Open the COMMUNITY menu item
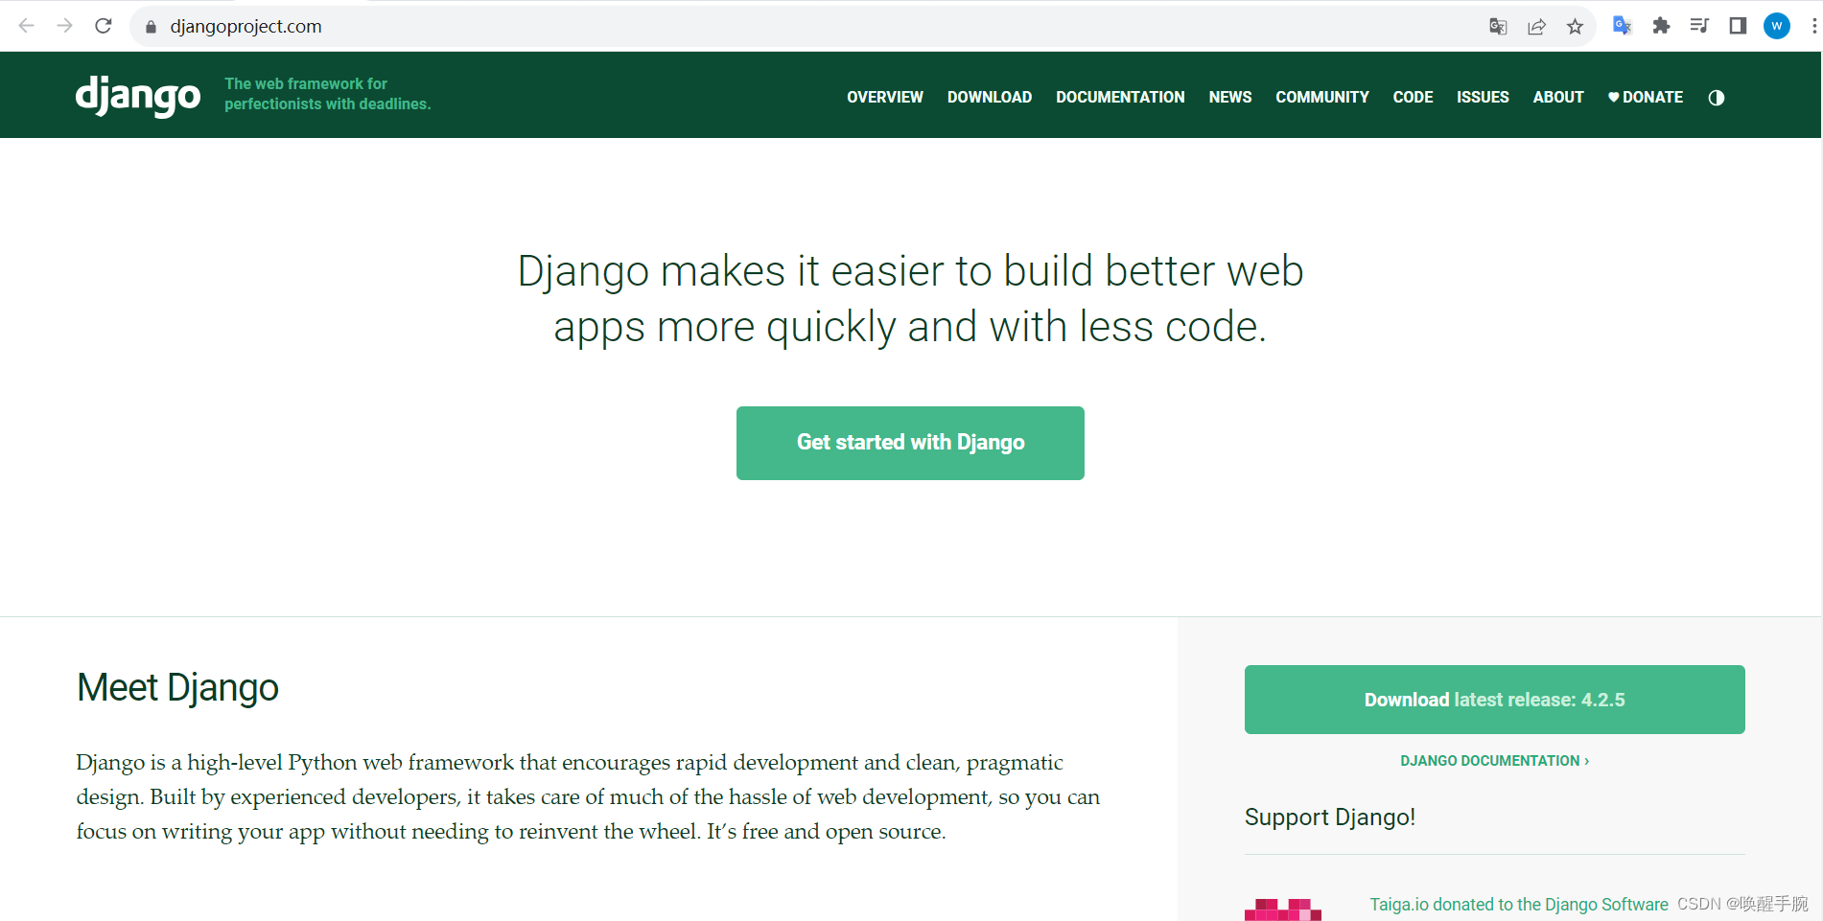This screenshot has width=1823, height=921. [x=1321, y=97]
